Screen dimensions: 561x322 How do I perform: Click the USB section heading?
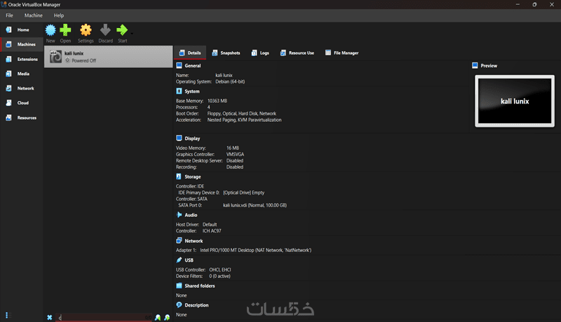pyautogui.click(x=189, y=260)
